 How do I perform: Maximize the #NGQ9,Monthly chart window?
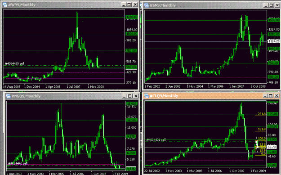point(130,96)
